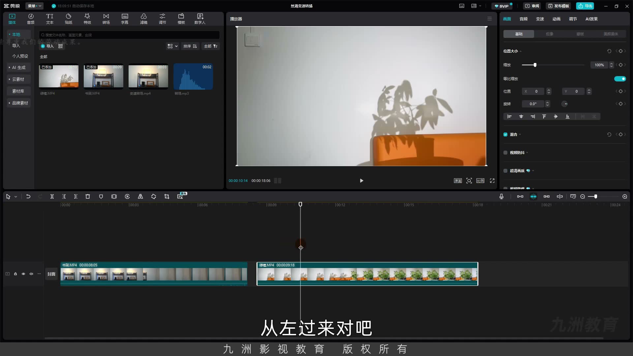633x356 pixels.
Task: Click the reverse playback icon in timeline toolbar
Action: (127, 196)
